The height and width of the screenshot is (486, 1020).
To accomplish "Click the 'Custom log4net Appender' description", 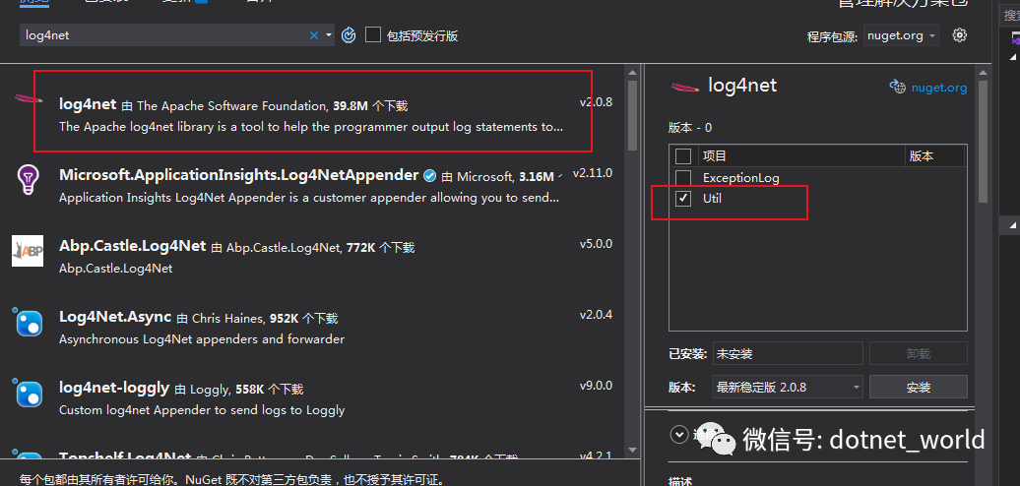I will tap(202, 410).
